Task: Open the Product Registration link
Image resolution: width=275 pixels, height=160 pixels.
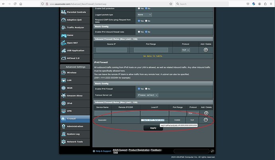Action: [139, 150]
